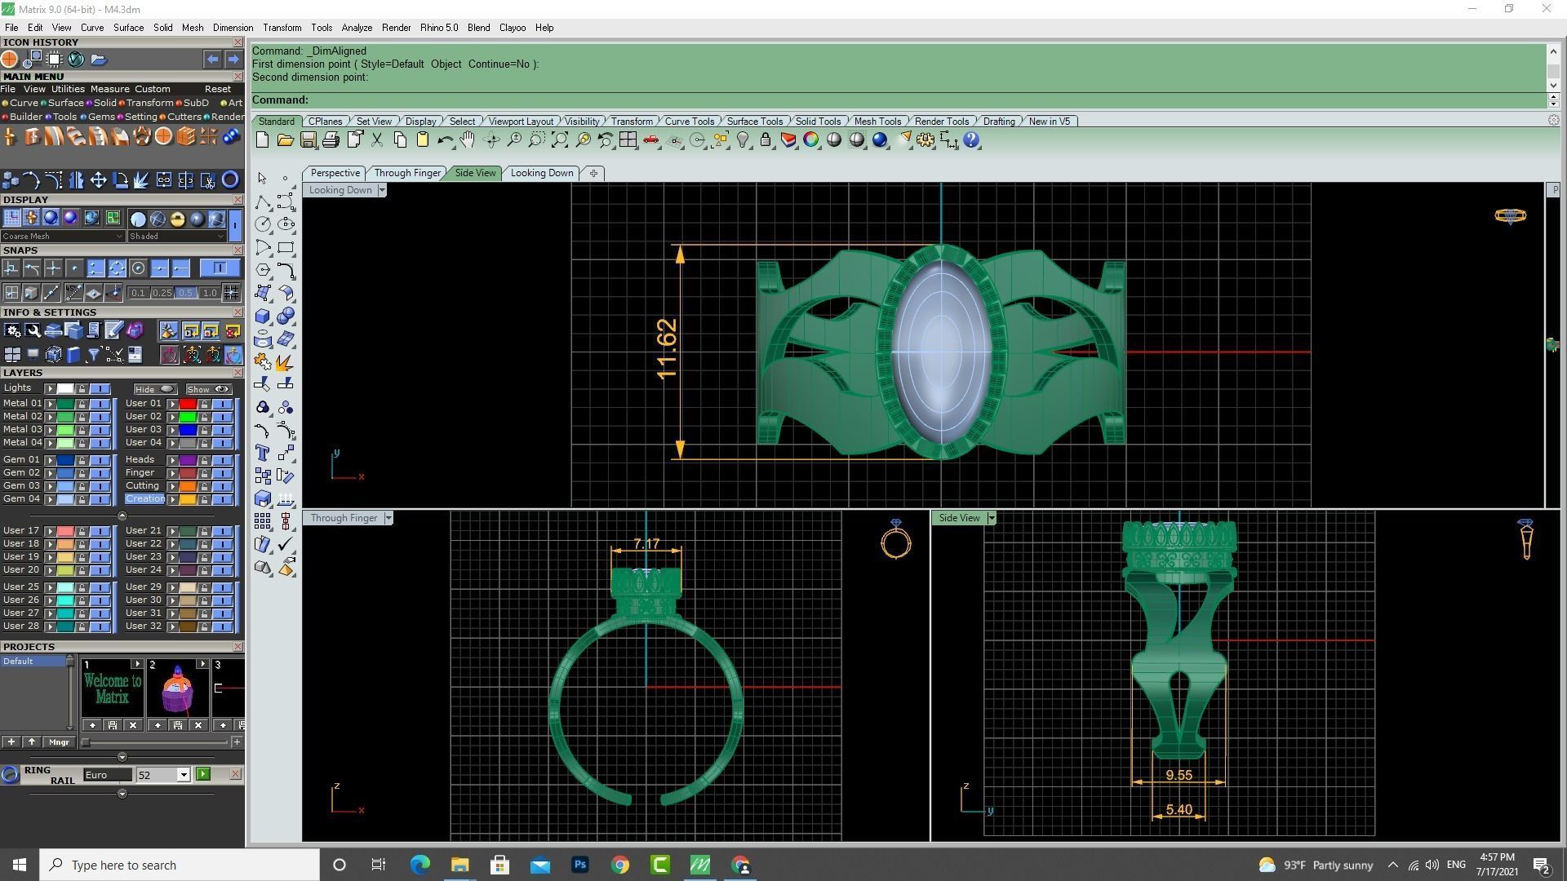Select the Polyline tool in left toolbar
1567x881 pixels.
pos(263,201)
